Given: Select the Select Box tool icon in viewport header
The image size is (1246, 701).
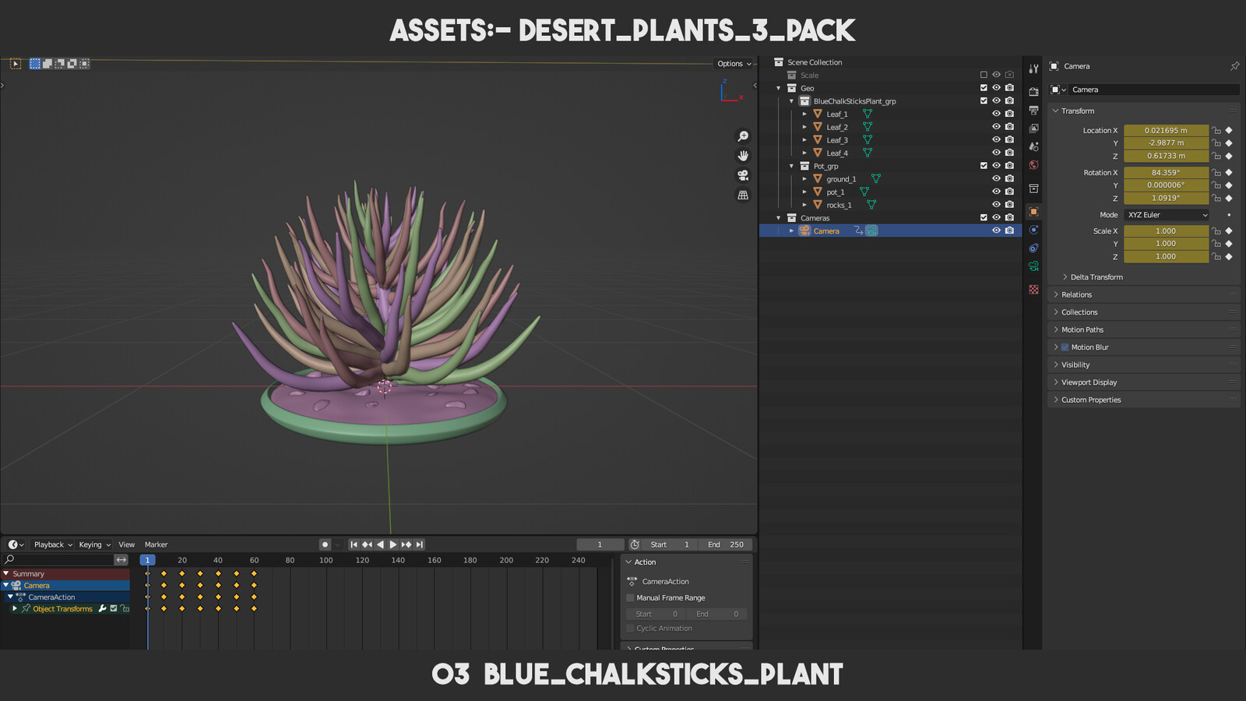Looking at the screenshot, I should click(x=16, y=64).
